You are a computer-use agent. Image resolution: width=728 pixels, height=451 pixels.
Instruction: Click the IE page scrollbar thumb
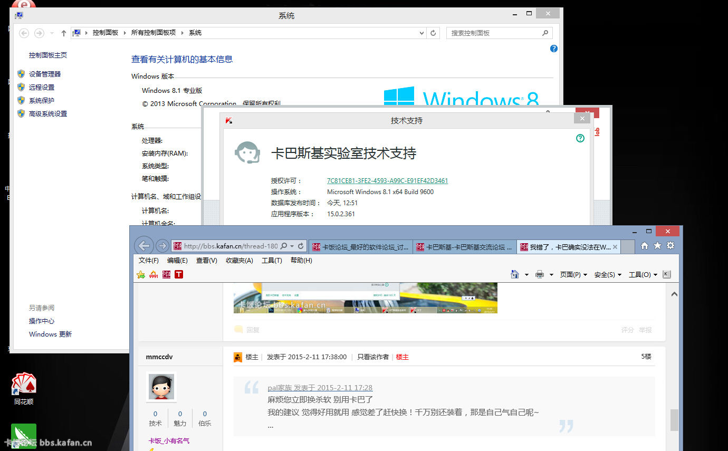tap(674, 420)
